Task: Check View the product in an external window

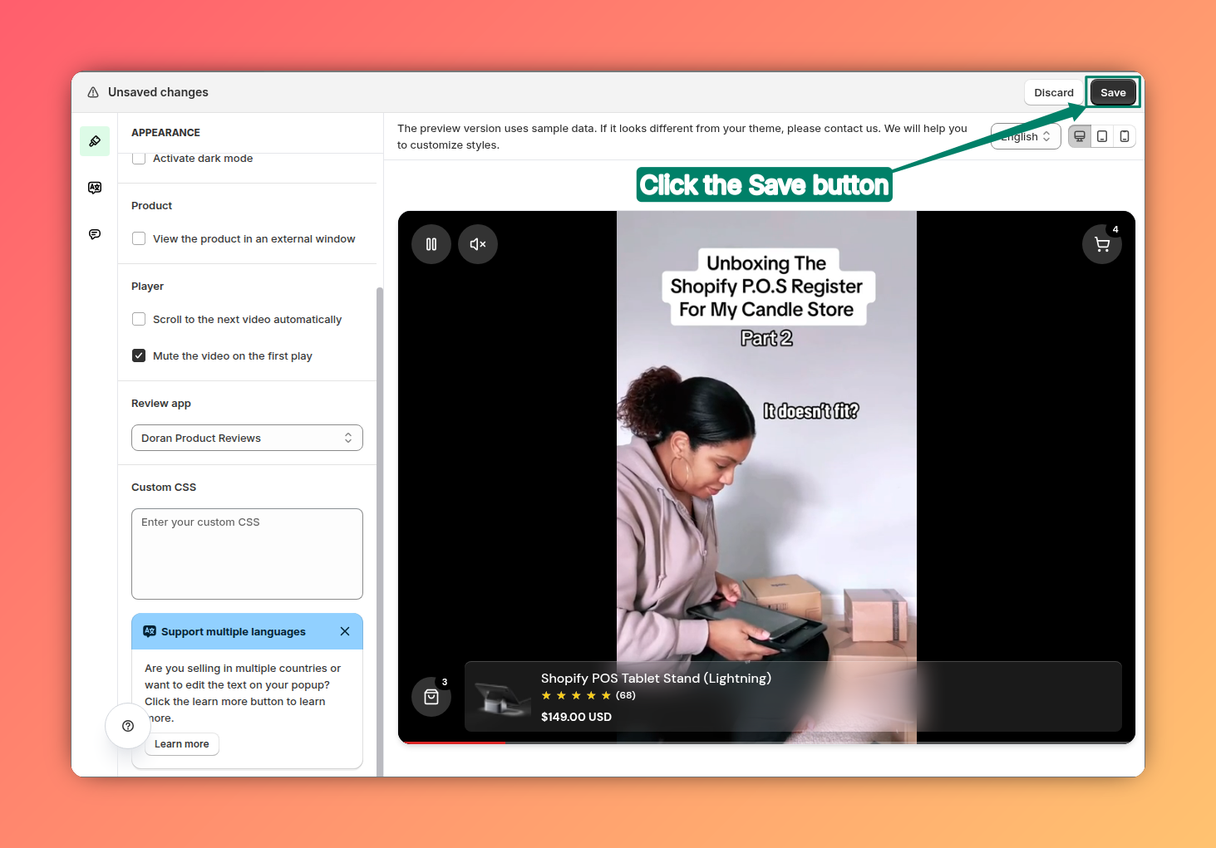Action: 139,238
